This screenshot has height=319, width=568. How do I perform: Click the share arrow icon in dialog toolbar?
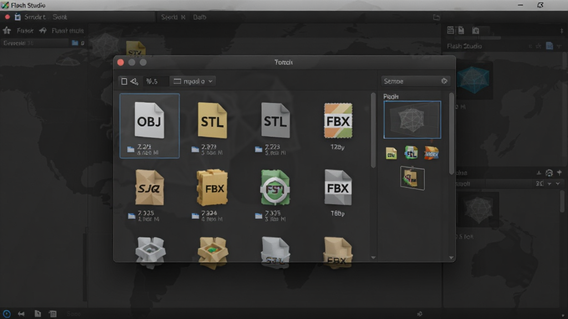pyautogui.click(x=134, y=81)
